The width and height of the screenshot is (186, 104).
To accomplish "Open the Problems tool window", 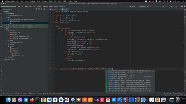I will 24,93.
